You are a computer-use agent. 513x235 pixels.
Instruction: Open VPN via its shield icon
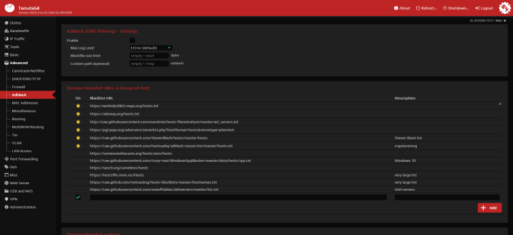tap(6, 199)
